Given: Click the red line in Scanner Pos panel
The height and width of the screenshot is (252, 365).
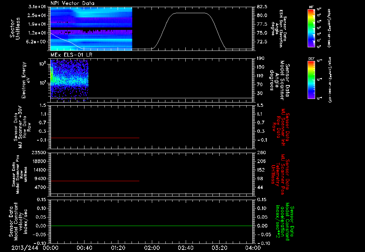Looking at the screenshot, I should (95, 181).
